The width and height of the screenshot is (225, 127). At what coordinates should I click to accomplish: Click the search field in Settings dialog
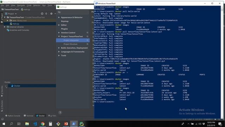point(73,12)
